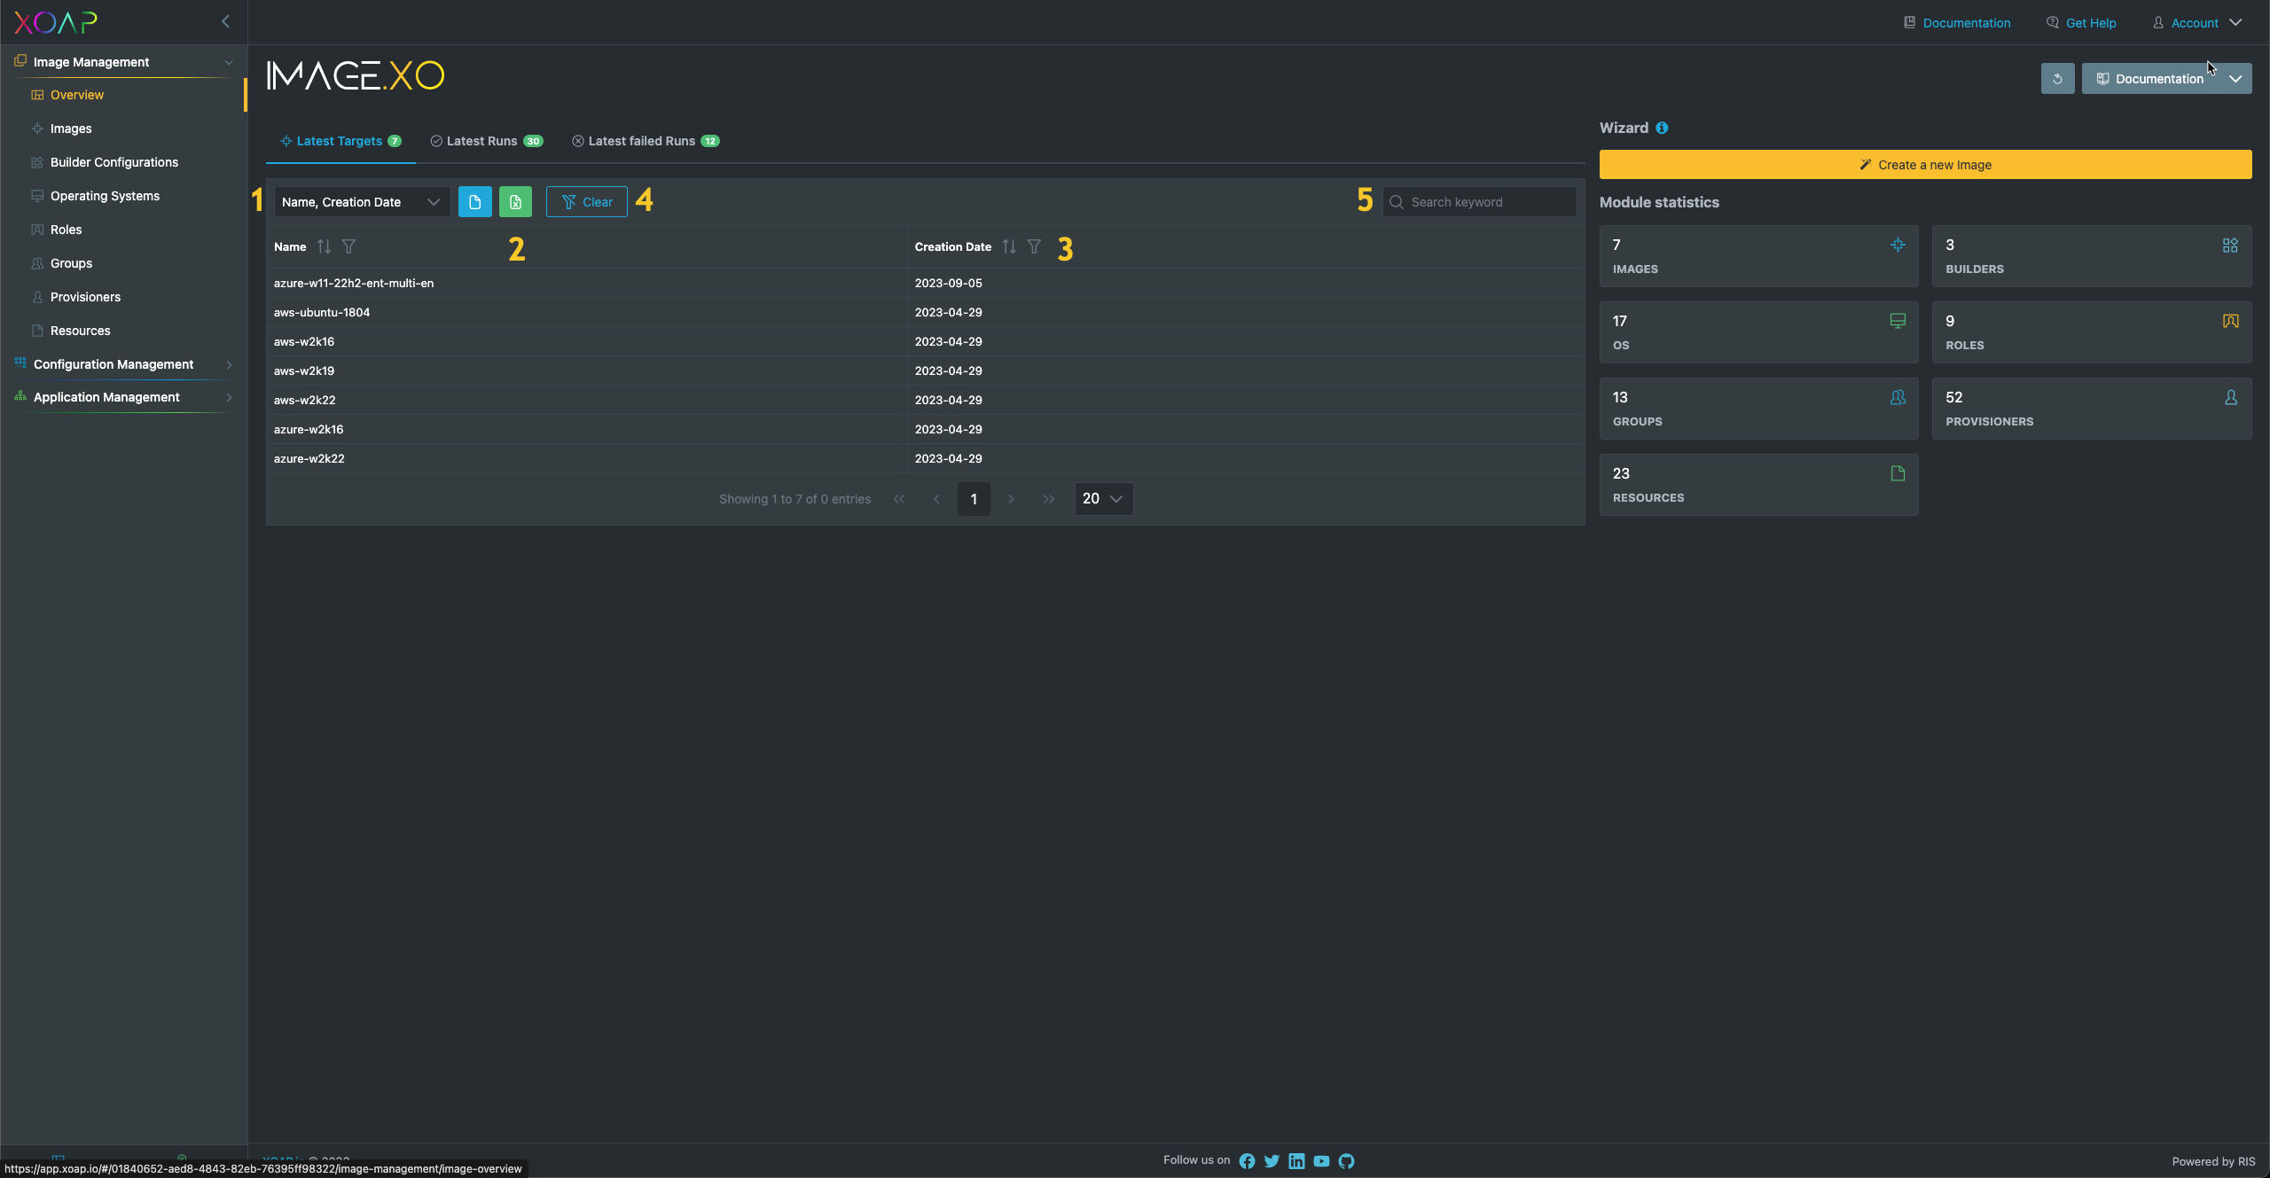Click the Creation Date filter icon
The width and height of the screenshot is (2270, 1178).
point(1034,246)
